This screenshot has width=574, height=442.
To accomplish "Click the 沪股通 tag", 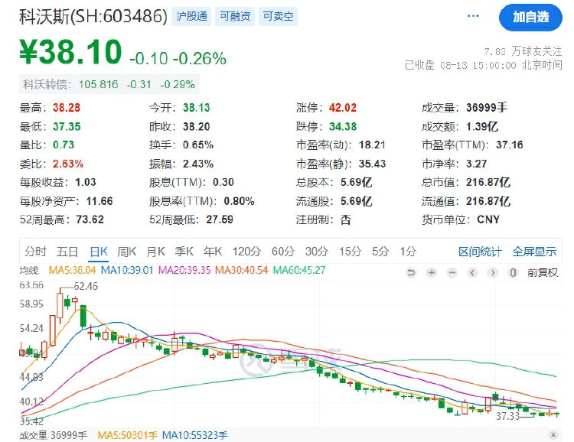I will 192,16.
